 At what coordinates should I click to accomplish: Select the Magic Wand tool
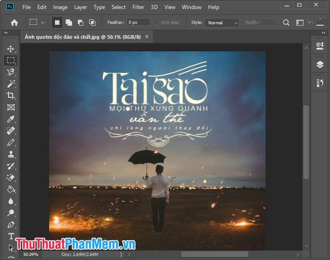click(x=10, y=84)
